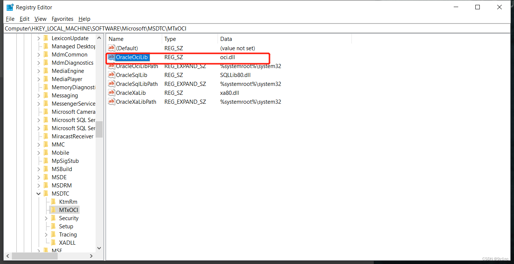Screen dimensions: 514x264
Task: Open the File menu
Action: (10, 19)
